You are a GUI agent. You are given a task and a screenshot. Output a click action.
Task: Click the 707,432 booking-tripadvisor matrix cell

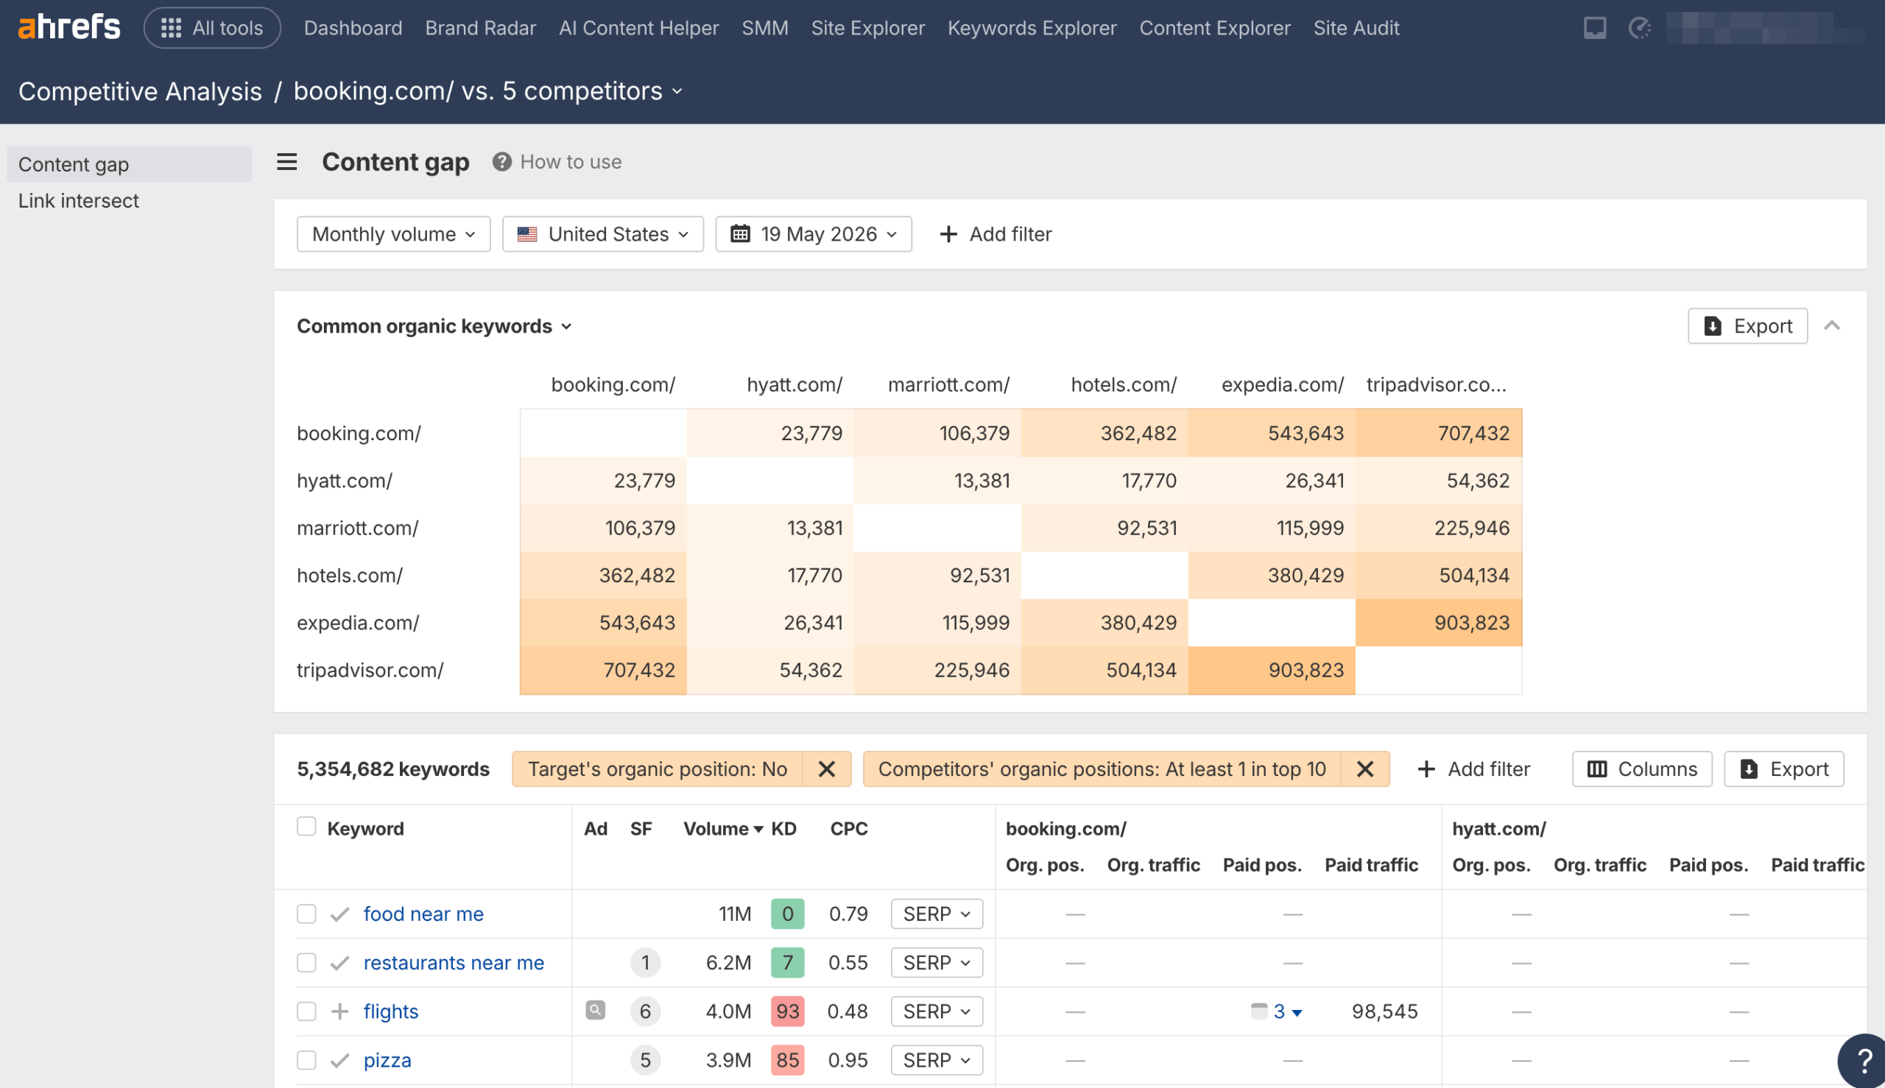pos(1438,433)
